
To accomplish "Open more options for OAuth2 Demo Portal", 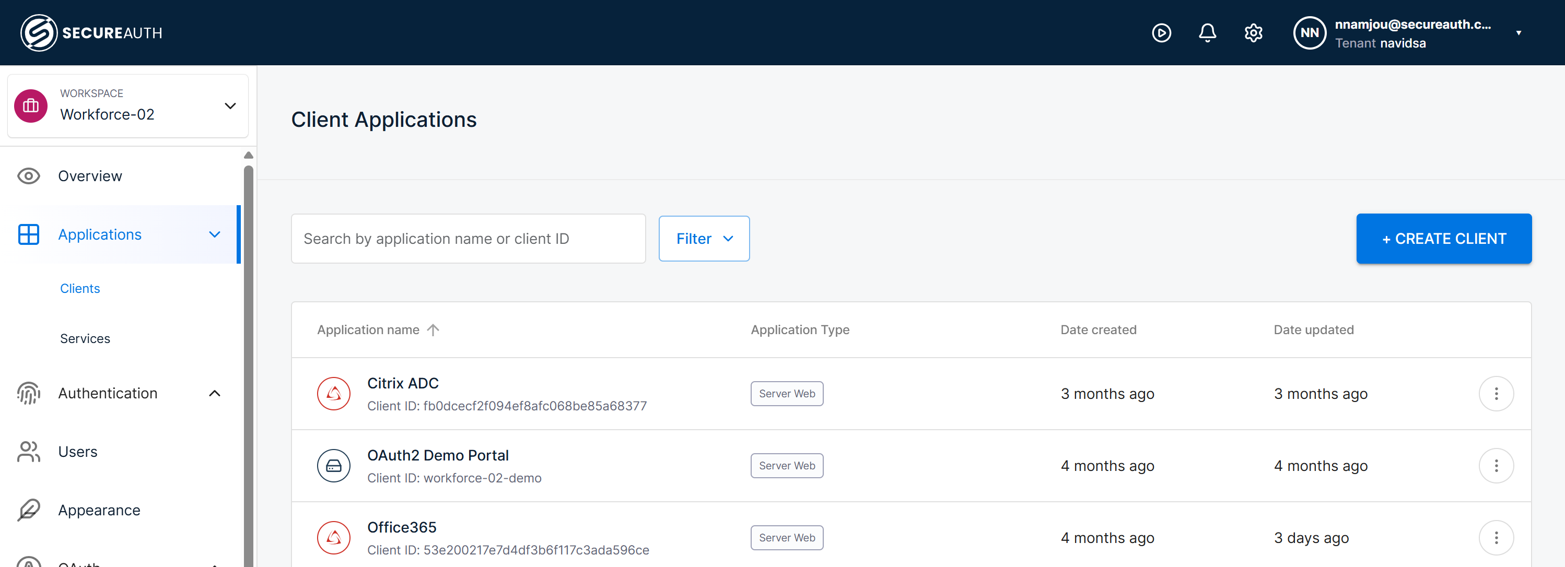I will pos(1496,466).
